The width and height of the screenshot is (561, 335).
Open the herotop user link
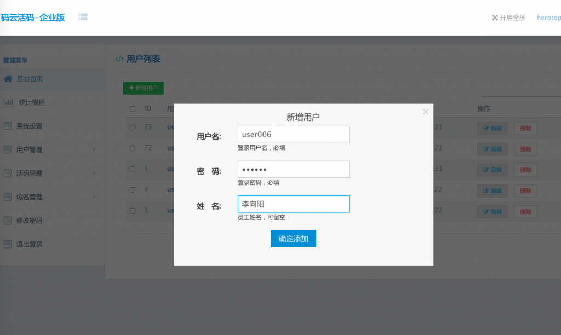point(548,18)
